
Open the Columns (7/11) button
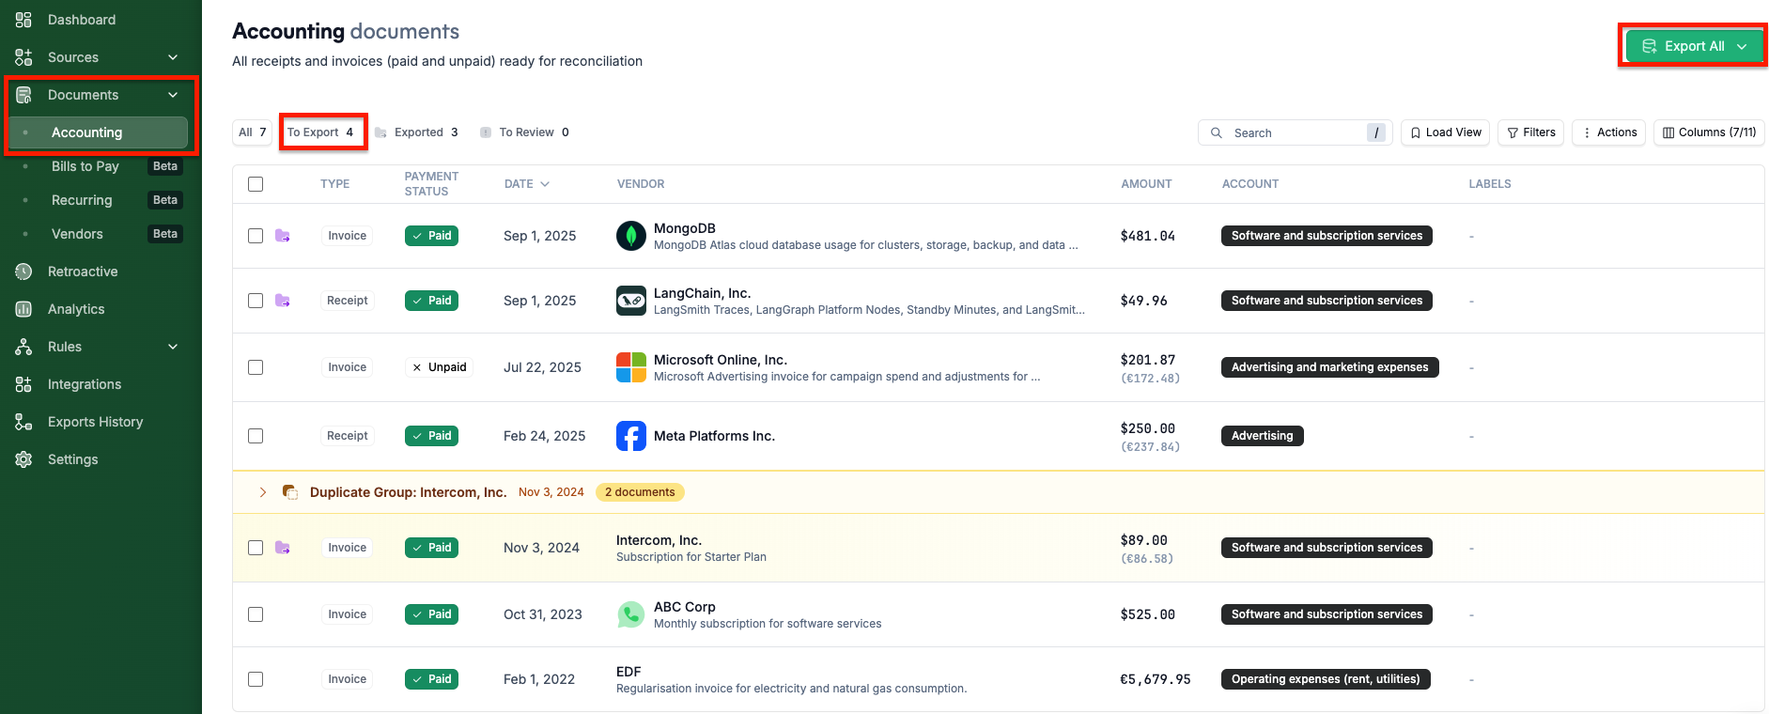[x=1709, y=132]
